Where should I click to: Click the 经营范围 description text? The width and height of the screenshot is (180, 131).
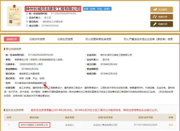pos(89,92)
